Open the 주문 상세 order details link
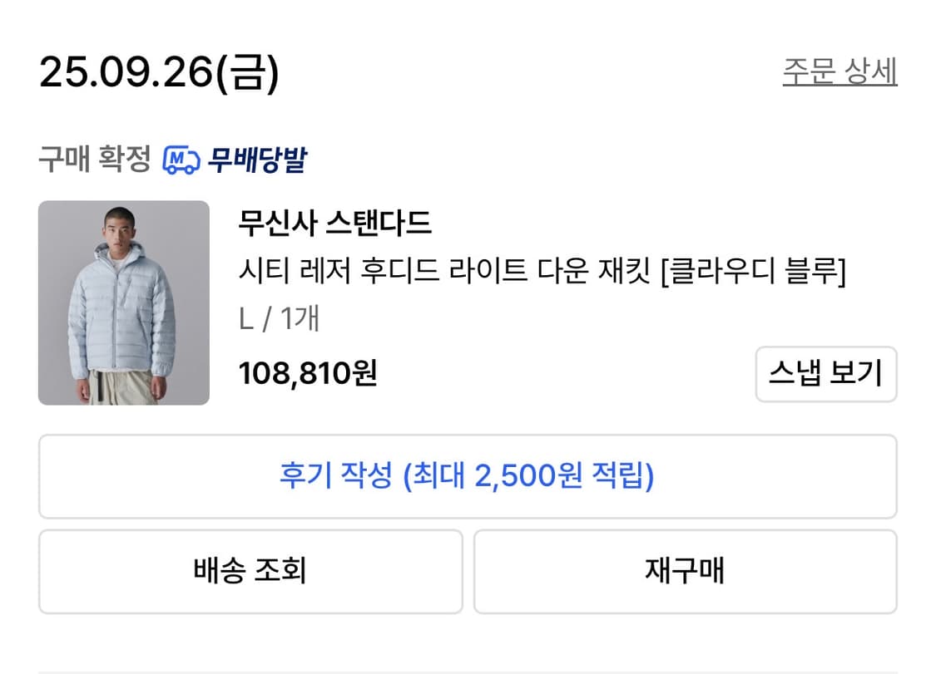936x674 pixels. click(839, 72)
